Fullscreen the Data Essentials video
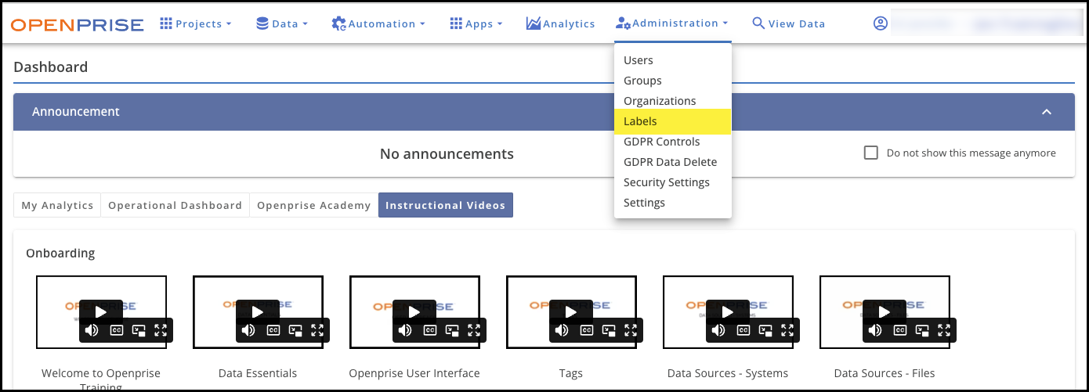The width and height of the screenshot is (1089, 392). coord(317,330)
